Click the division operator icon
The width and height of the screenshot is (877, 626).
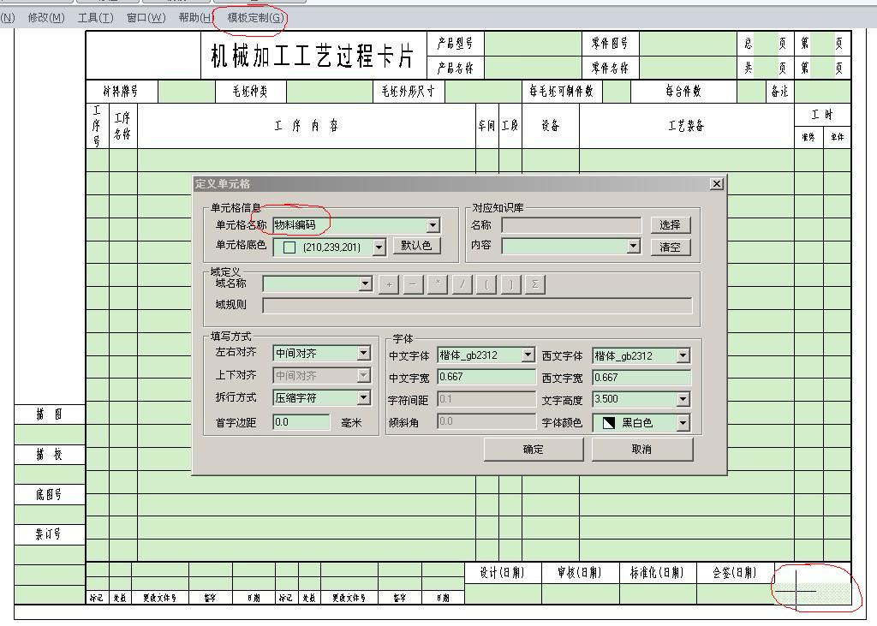tap(461, 283)
